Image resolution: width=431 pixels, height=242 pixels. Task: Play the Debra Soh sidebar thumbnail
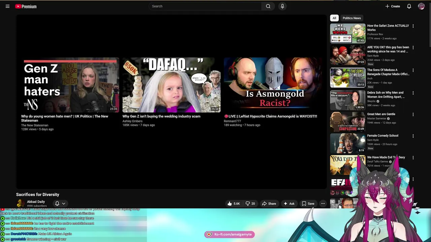click(x=347, y=100)
